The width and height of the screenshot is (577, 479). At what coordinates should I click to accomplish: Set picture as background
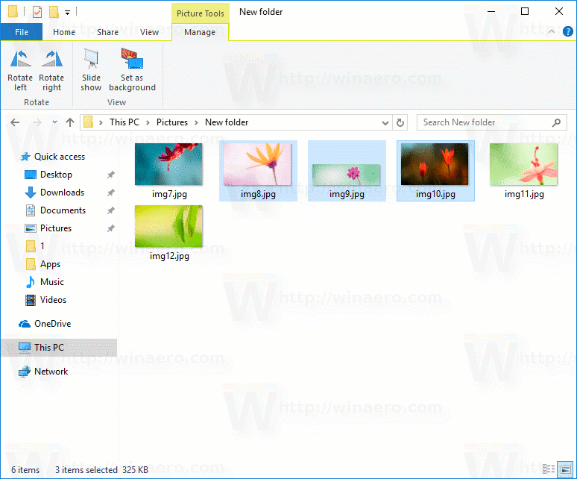[x=132, y=70]
